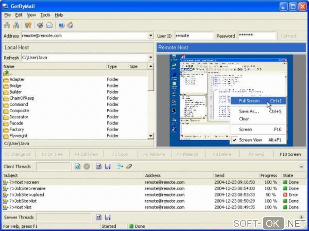Click the Adapter folder icon
Image resolution: width=309 pixels, height=231 pixels.
coord(6,80)
